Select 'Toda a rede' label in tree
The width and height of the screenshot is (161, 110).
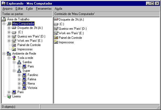25,58
